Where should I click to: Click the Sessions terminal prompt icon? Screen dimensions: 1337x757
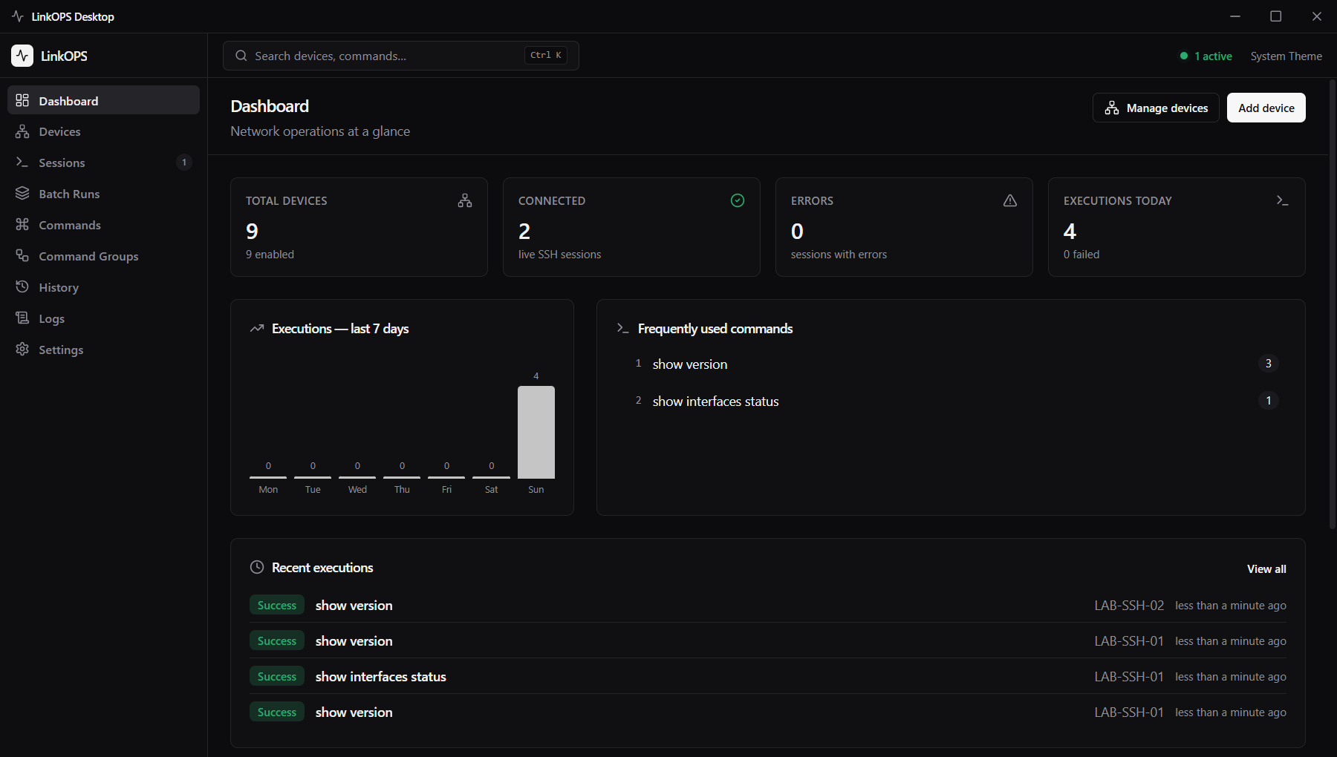pyautogui.click(x=22, y=162)
